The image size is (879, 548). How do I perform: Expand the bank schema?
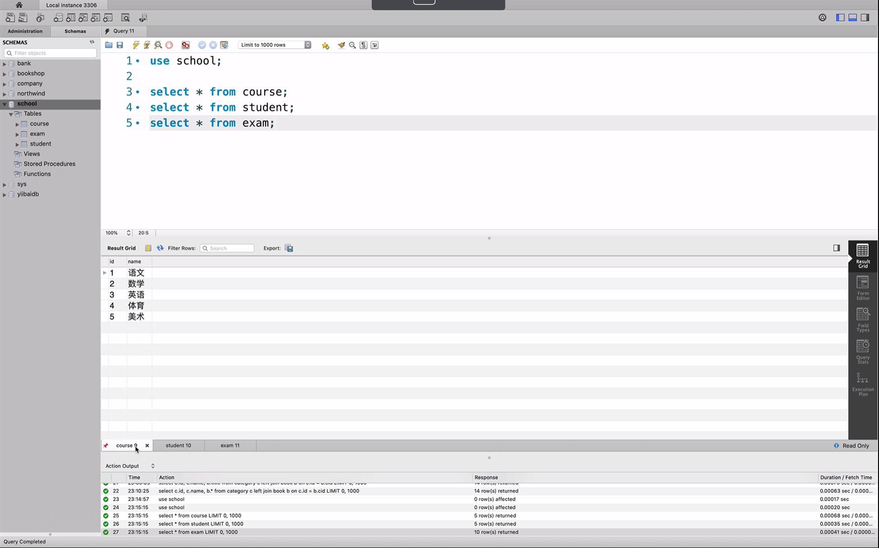click(x=5, y=64)
